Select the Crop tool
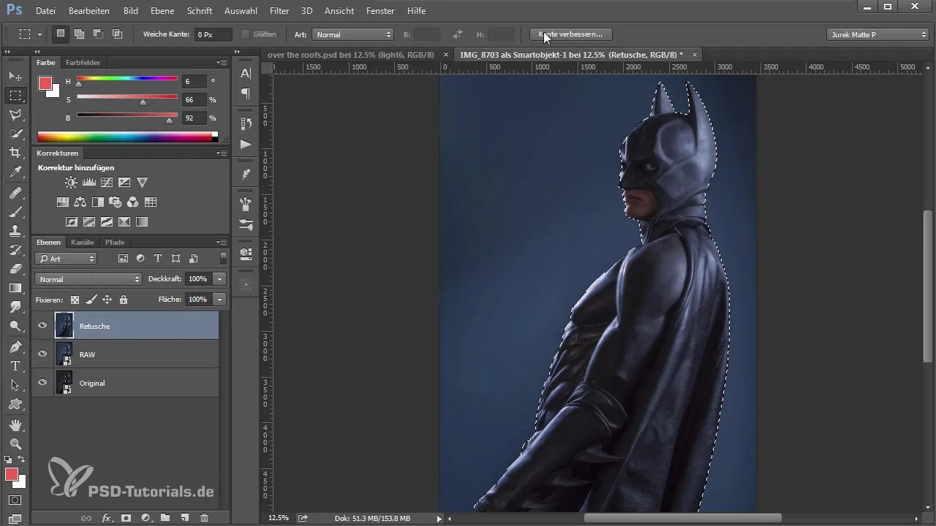The image size is (936, 526). (x=15, y=153)
